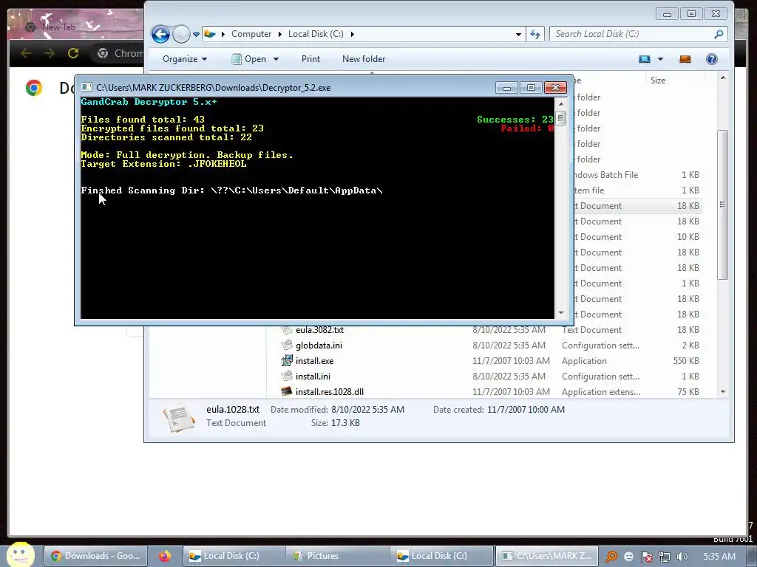Change your view icon in Explorer
Viewport: 757px width, 567px height.
pos(645,59)
